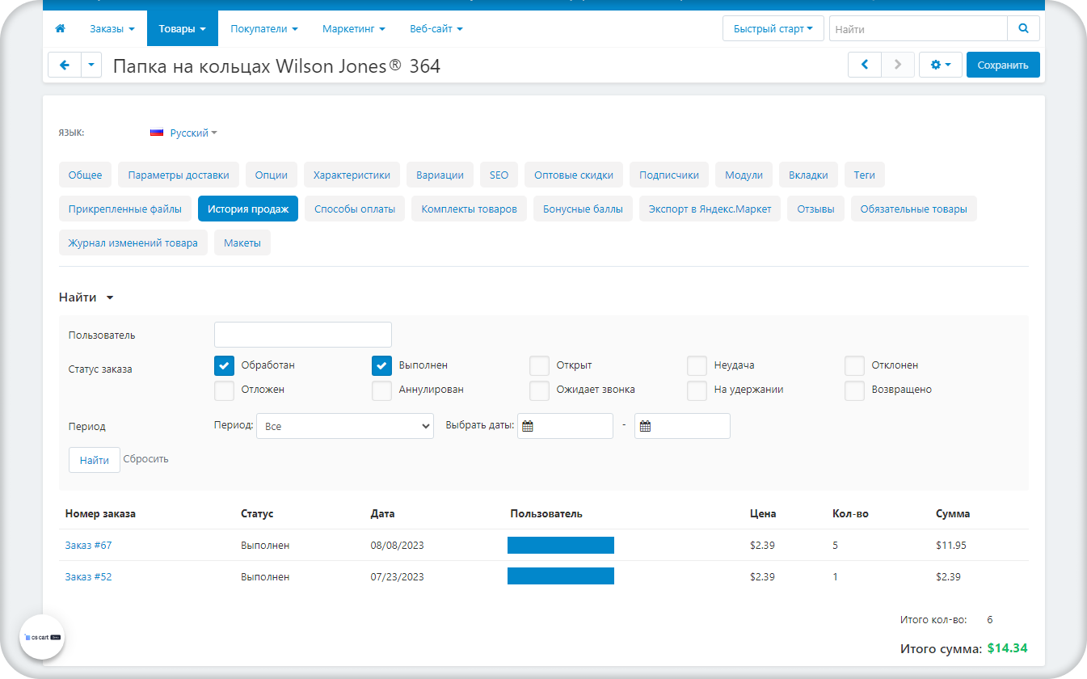Screen dimensions: 1087x679
Task: Click the Сохранить button
Action: pos(1003,65)
